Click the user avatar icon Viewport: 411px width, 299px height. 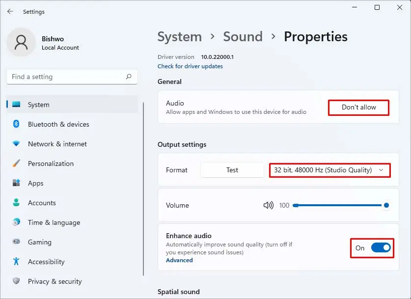21,42
